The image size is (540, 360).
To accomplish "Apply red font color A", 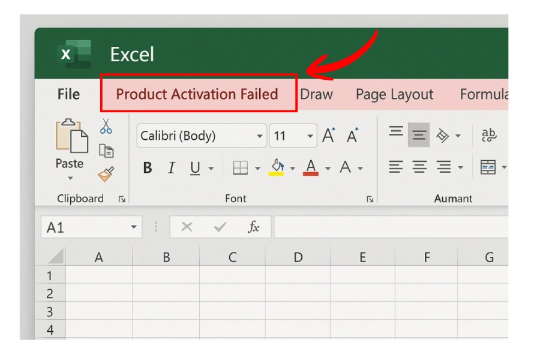I will coord(311,168).
